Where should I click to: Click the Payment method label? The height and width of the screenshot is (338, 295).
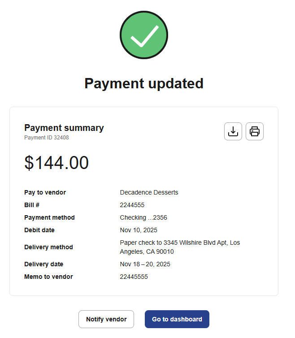(49, 217)
